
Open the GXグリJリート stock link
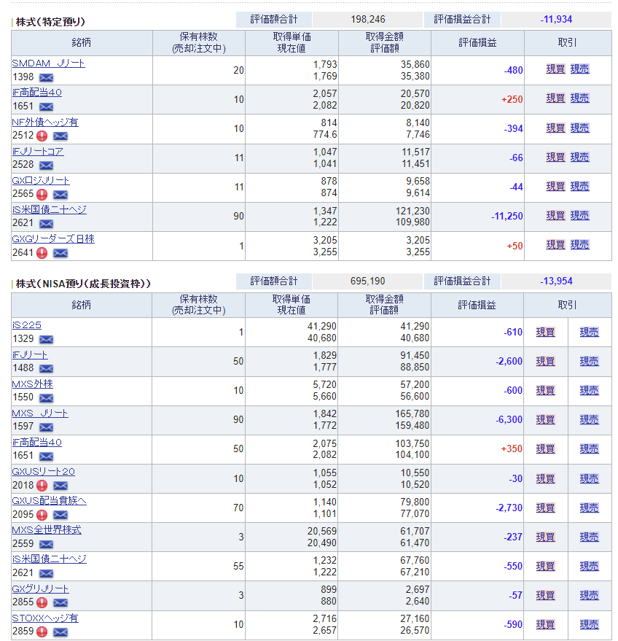(40, 588)
